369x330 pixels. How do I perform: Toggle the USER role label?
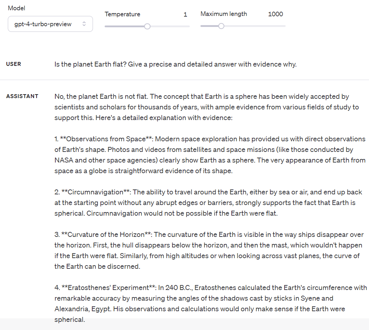[x=13, y=64]
